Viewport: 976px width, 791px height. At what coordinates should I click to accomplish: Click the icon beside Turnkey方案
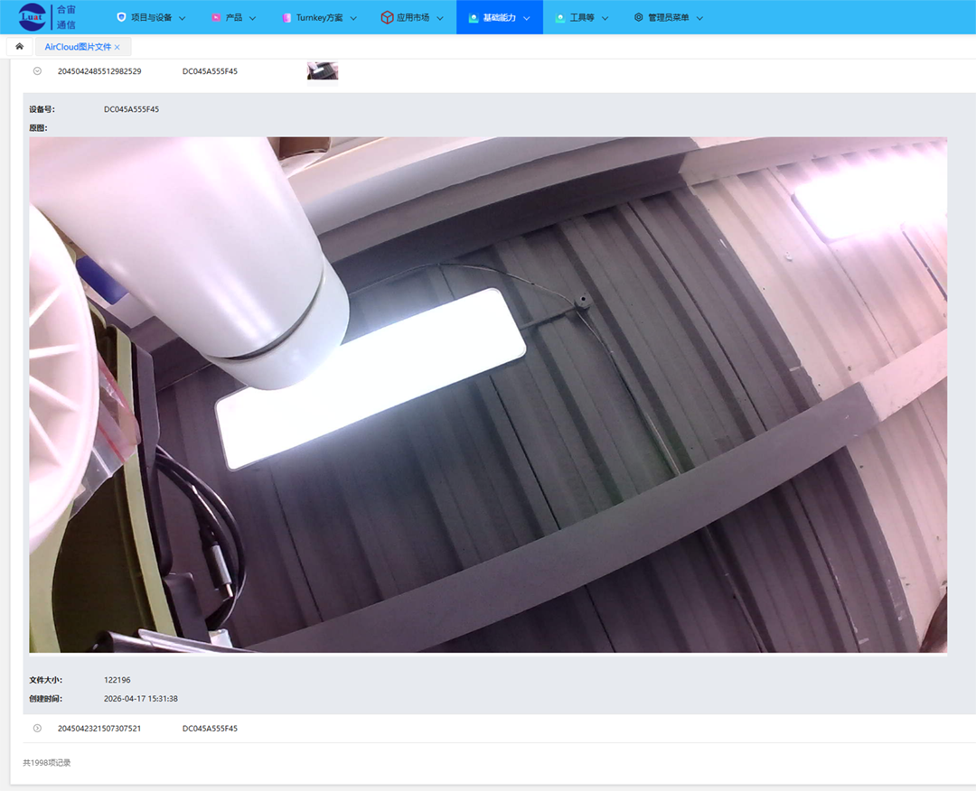286,17
